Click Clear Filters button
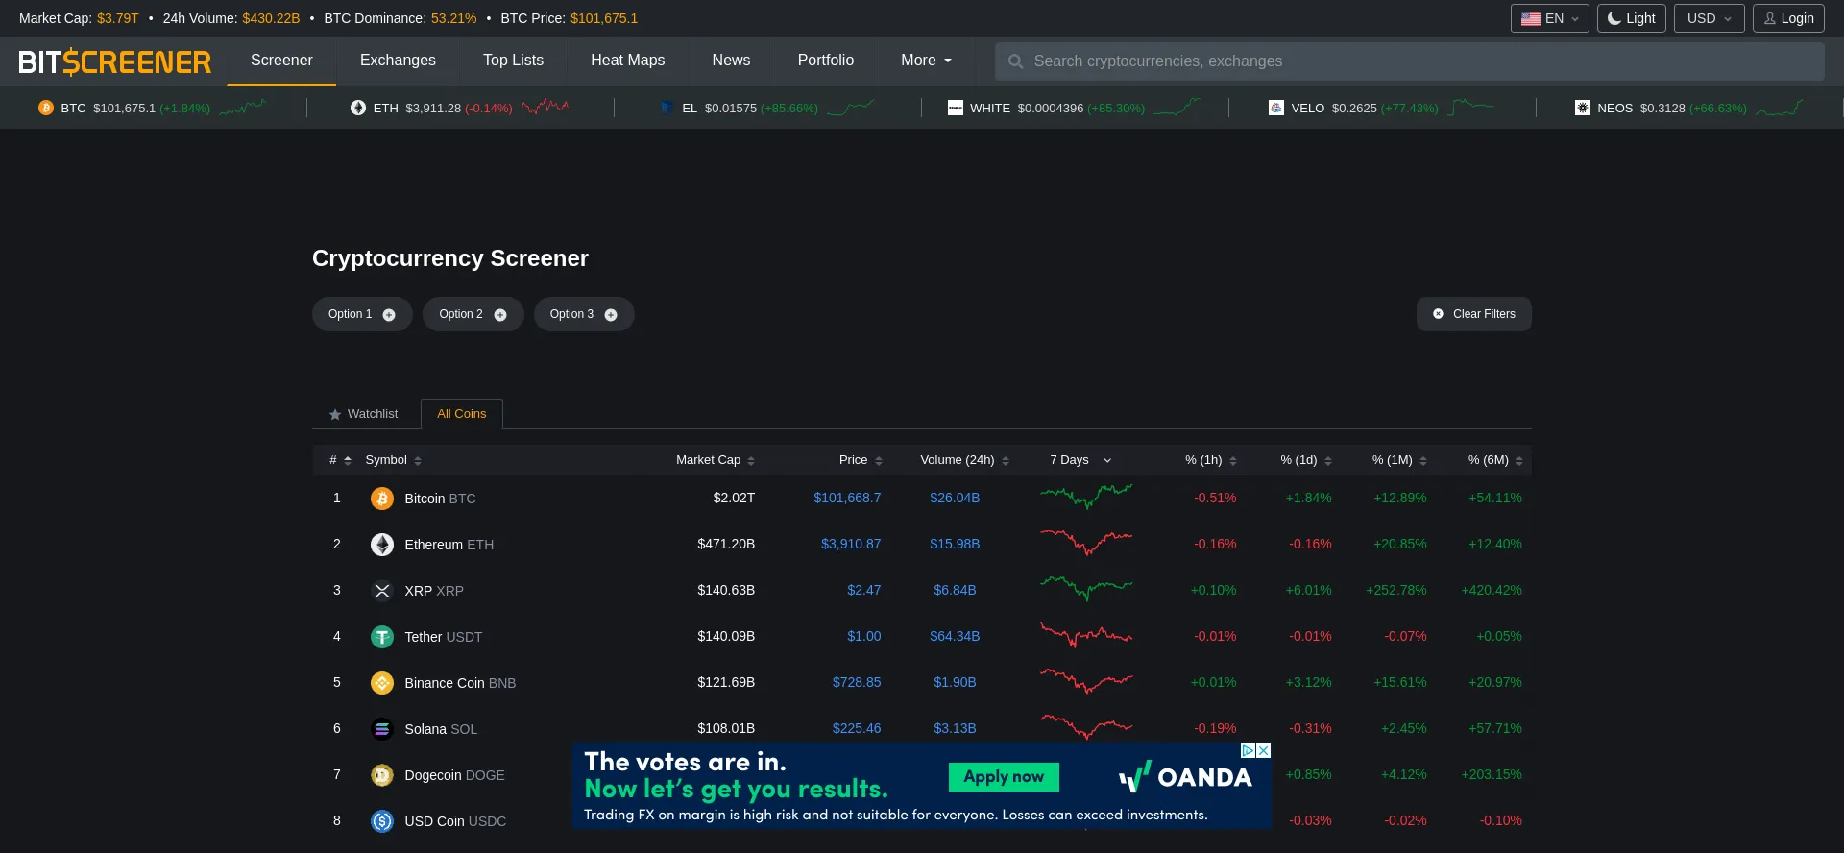Image resolution: width=1844 pixels, height=853 pixels. point(1473,314)
